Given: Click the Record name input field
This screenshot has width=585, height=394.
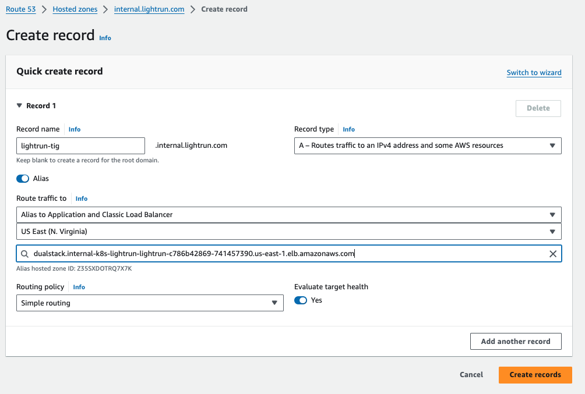Looking at the screenshot, I should [80, 145].
